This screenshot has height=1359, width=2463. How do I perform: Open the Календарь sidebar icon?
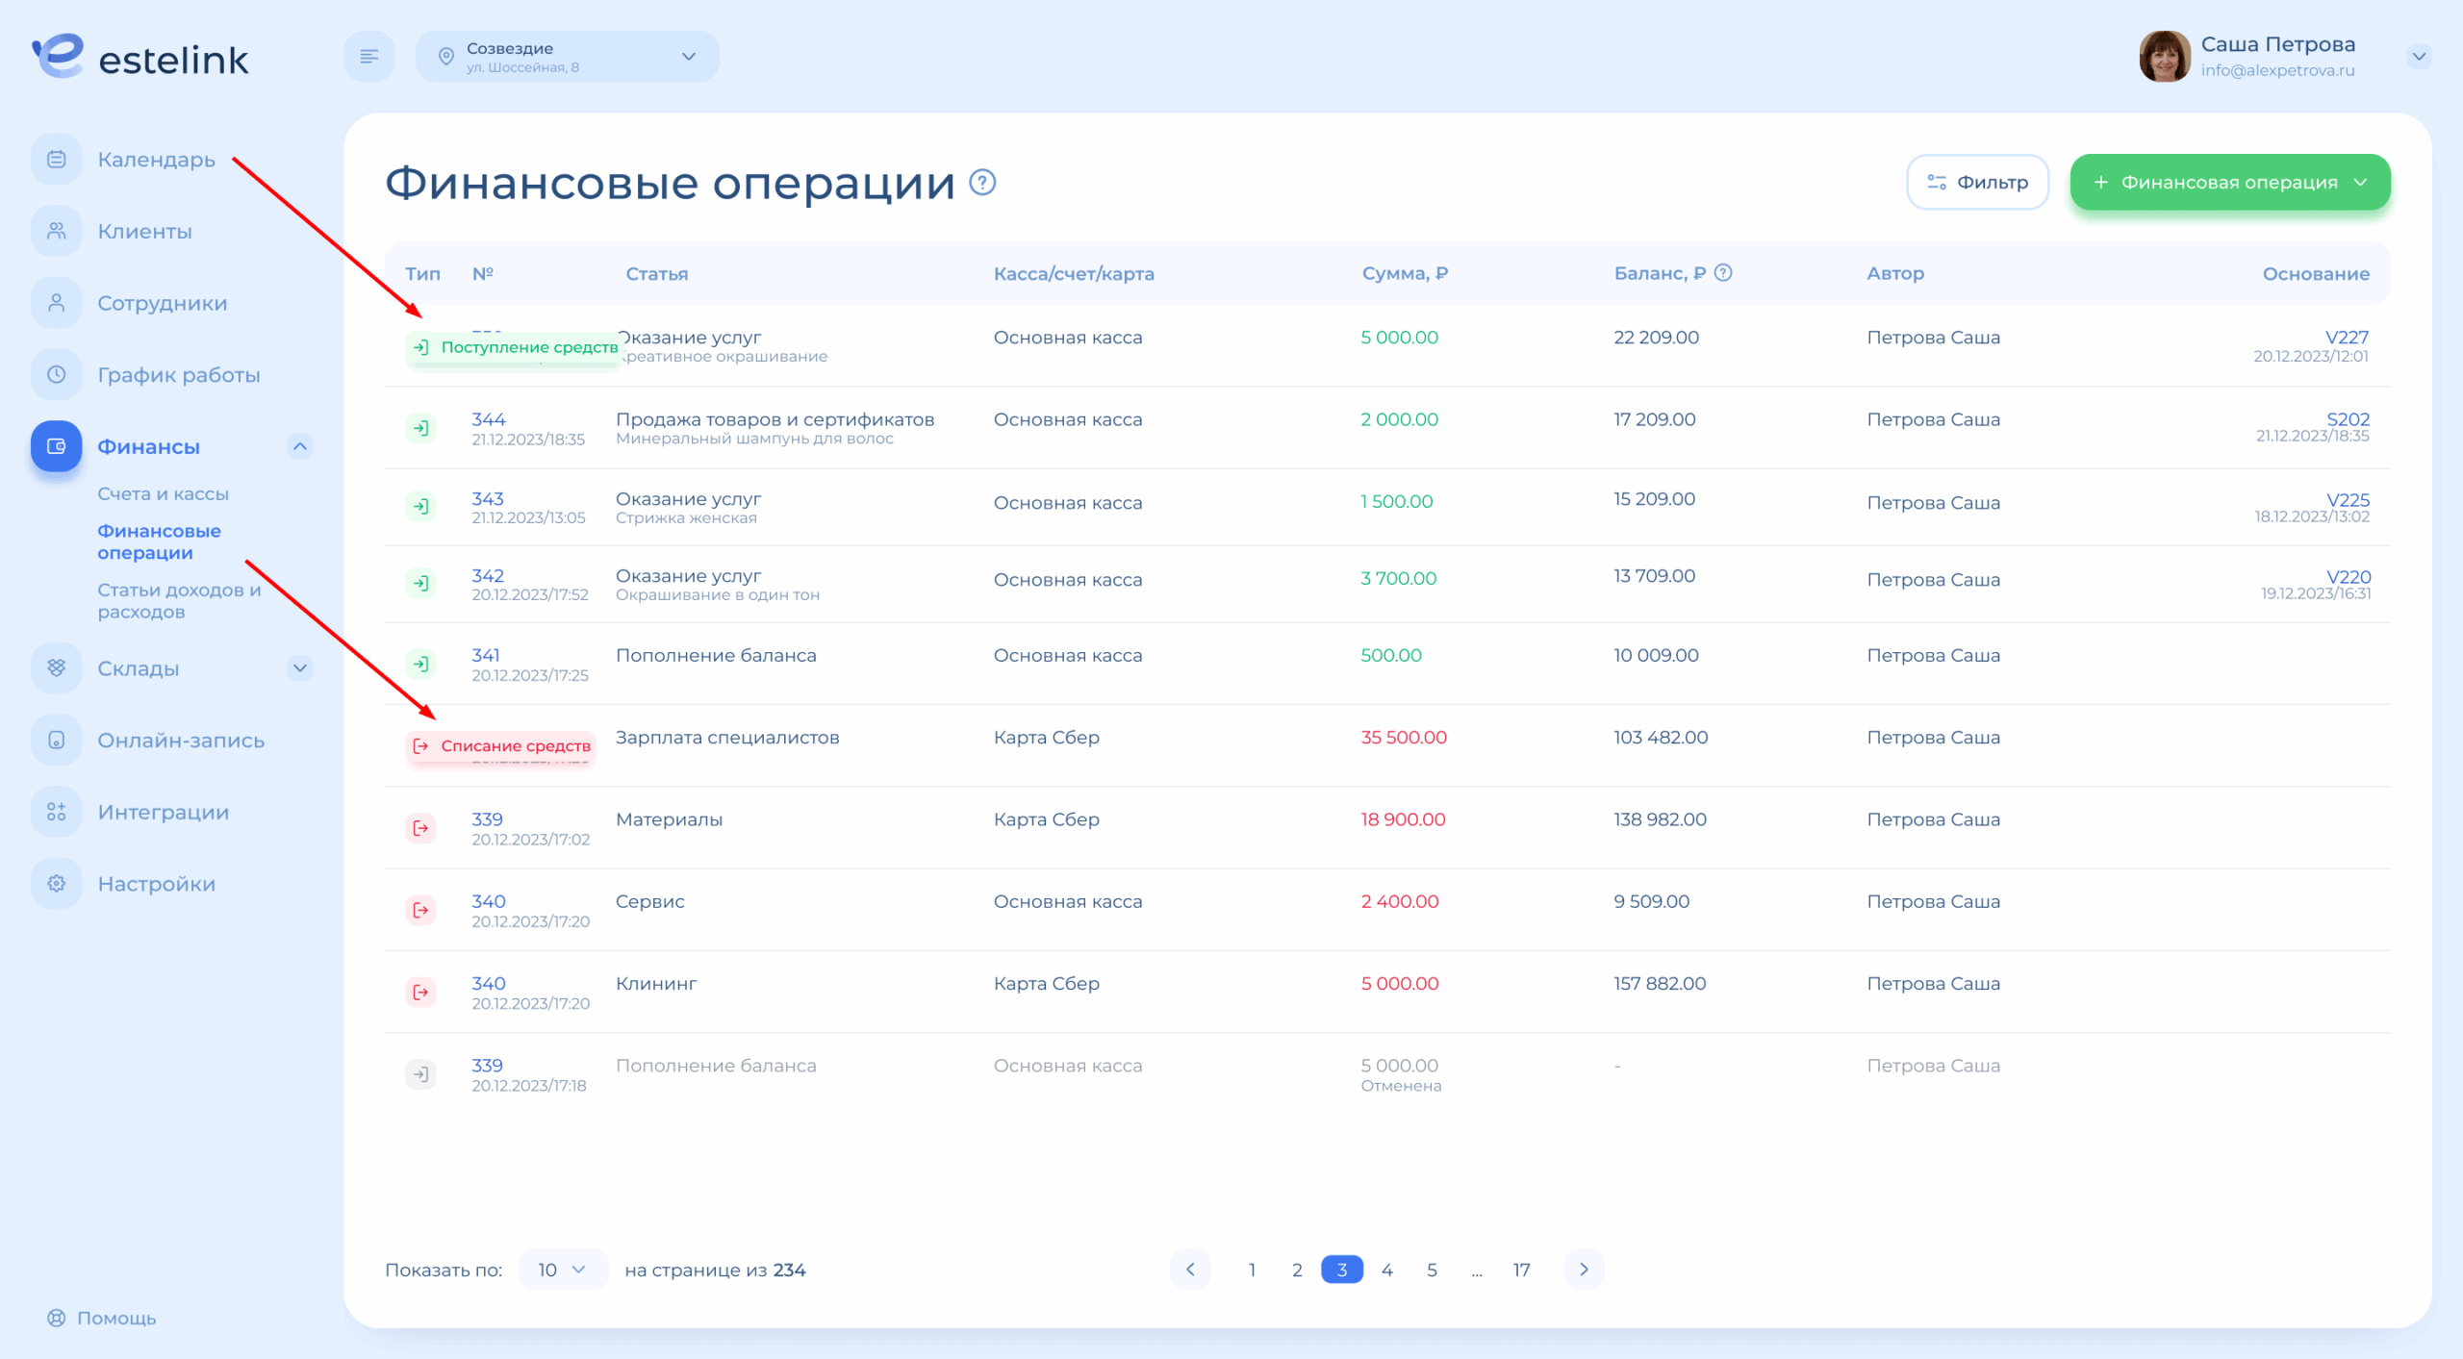point(57,160)
